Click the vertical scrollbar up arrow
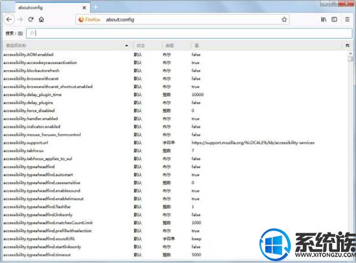The image size is (356, 263). [350, 54]
